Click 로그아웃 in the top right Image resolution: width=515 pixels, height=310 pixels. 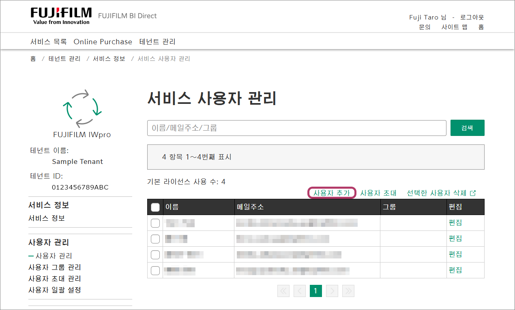pyautogui.click(x=472, y=17)
